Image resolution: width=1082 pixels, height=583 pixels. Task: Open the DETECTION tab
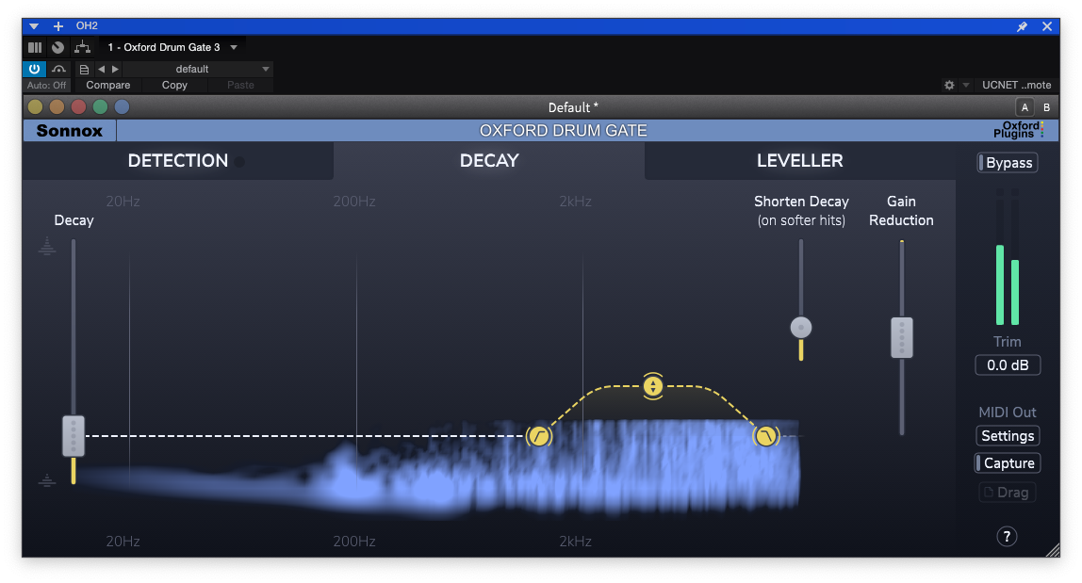coord(178,161)
